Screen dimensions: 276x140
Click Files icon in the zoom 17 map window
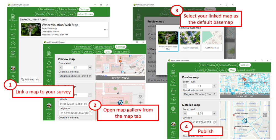(x=49, y=72)
